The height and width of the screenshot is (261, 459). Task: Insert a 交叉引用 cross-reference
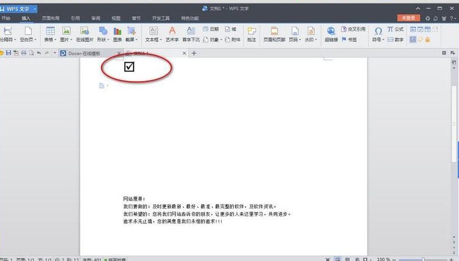(x=353, y=29)
